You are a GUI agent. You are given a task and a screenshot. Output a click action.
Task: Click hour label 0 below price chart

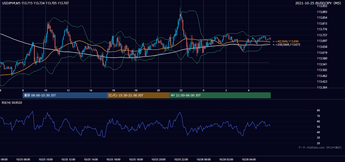pos(204,90)
